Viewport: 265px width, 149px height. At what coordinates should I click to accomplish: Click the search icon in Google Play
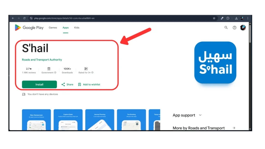(226, 27)
